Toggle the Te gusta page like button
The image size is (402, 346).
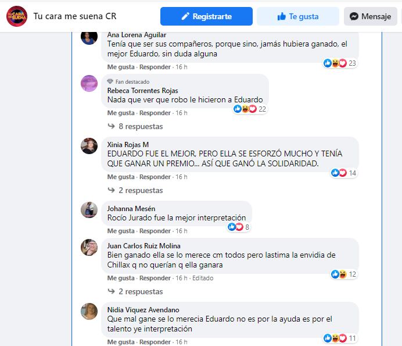click(x=298, y=16)
